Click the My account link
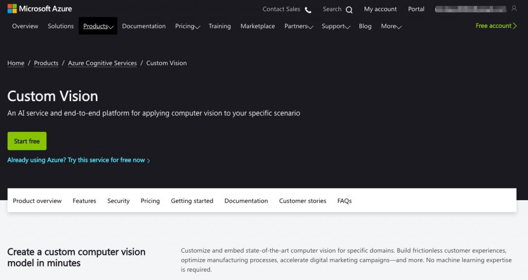 [x=381, y=9]
